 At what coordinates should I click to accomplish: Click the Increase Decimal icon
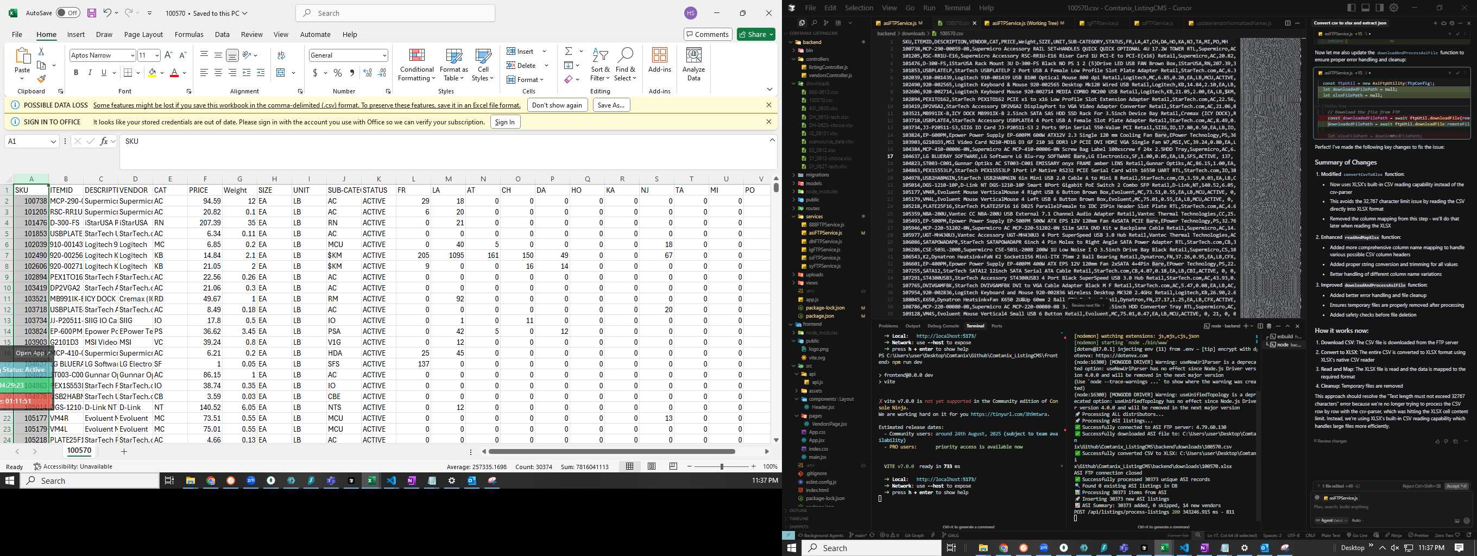[368, 73]
